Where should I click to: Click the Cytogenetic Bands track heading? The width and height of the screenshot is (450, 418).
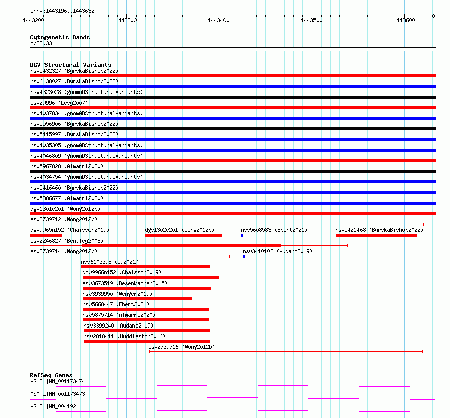pos(60,37)
